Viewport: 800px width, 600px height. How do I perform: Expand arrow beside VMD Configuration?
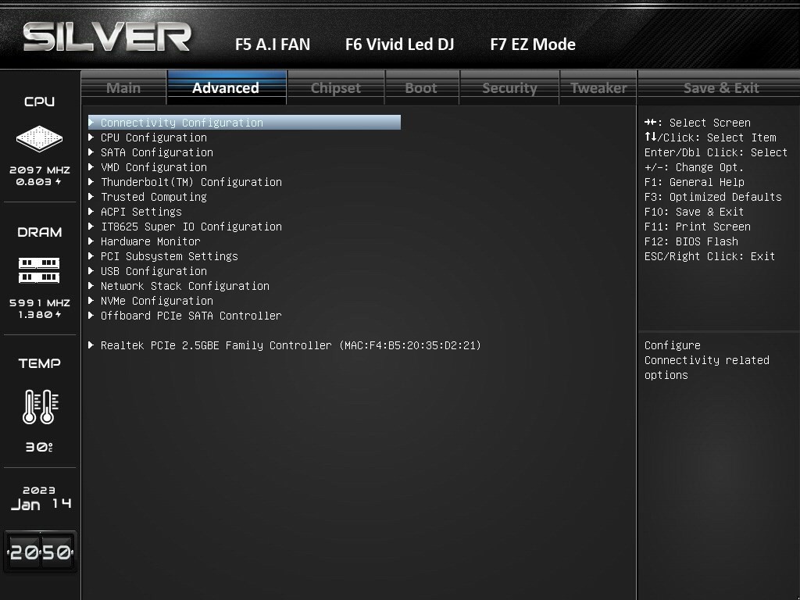[x=91, y=166]
